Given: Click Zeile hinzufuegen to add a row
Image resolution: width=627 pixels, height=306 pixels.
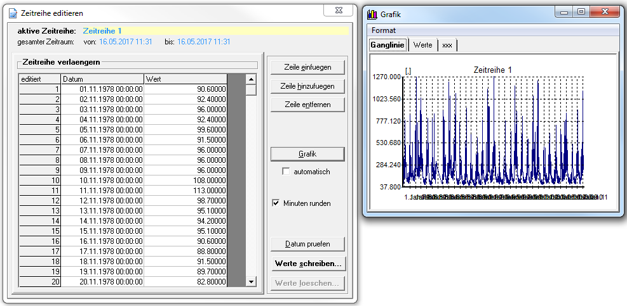Looking at the screenshot, I should [307, 86].
